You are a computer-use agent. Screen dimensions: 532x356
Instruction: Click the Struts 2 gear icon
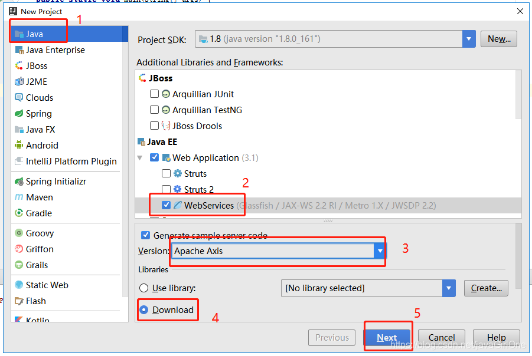coord(178,189)
